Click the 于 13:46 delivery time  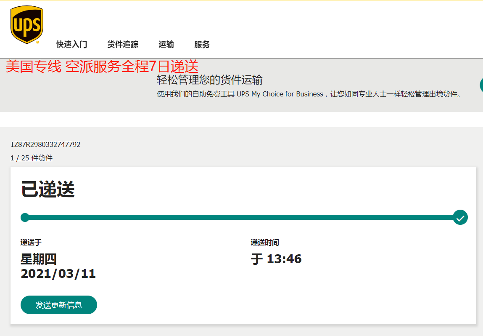click(x=276, y=259)
